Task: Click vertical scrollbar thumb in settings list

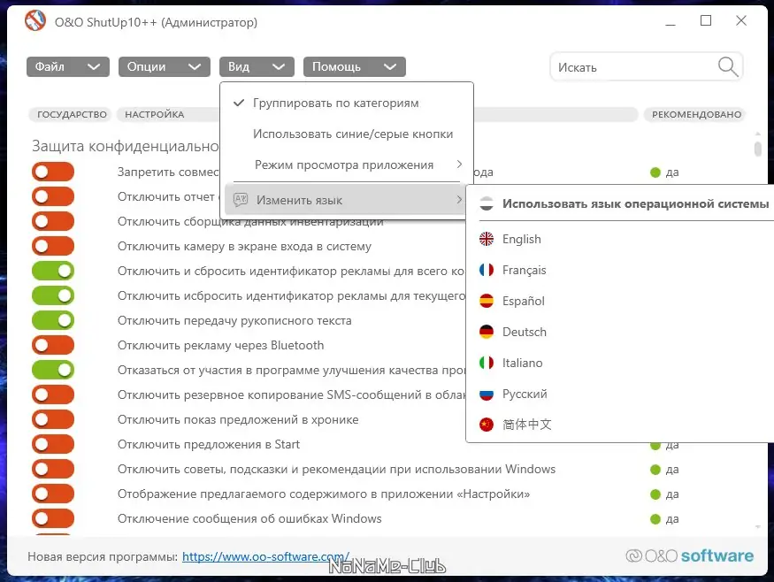Action: (x=758, y=149)
